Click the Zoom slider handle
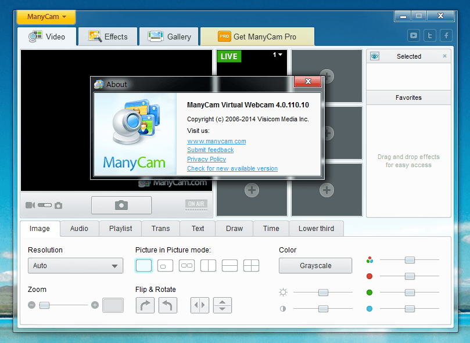This screenshot has height=343, width=470. pyautogui.click(x=44, y=305)
